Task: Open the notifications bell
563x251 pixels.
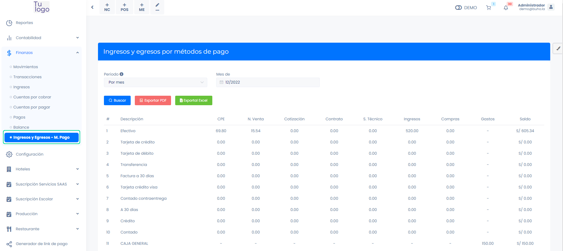Action: pos(506,8)
